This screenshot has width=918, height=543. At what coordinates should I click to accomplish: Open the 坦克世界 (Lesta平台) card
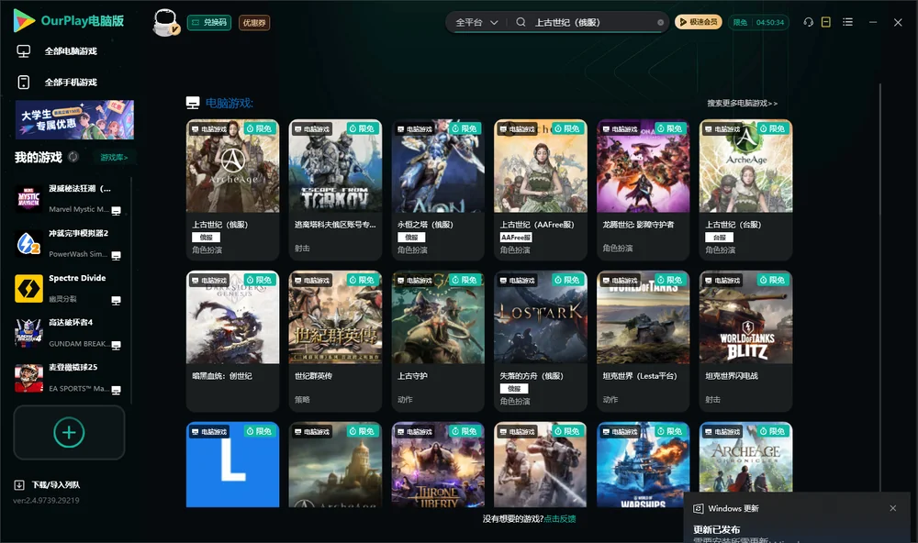[x=643, y=341]
